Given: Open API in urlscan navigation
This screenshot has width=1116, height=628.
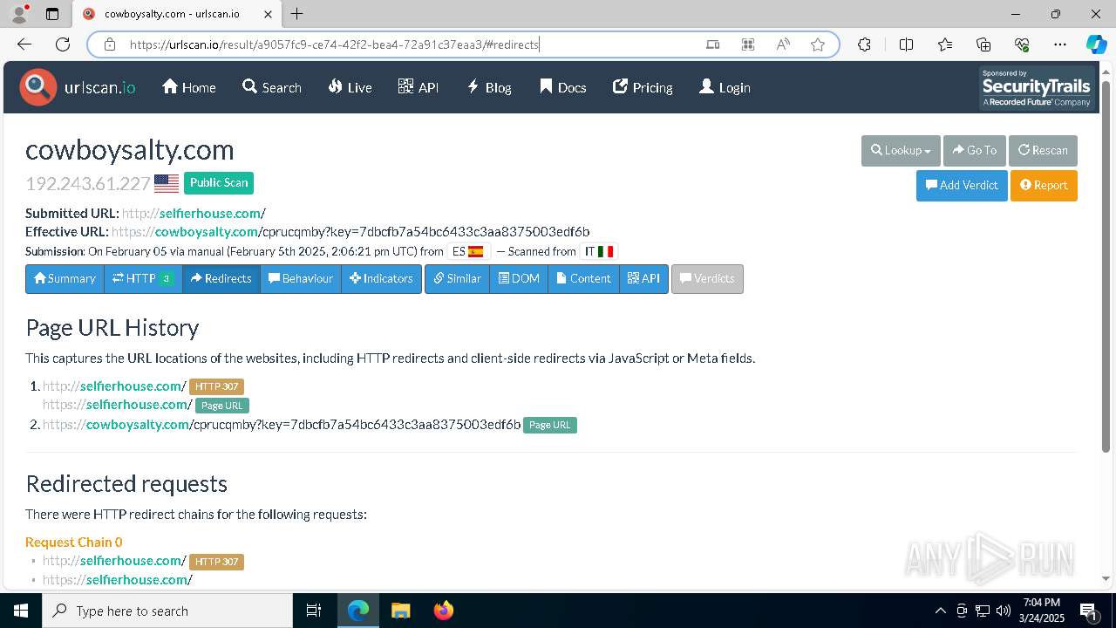Looking at the screenshot, I should (418, 87).
